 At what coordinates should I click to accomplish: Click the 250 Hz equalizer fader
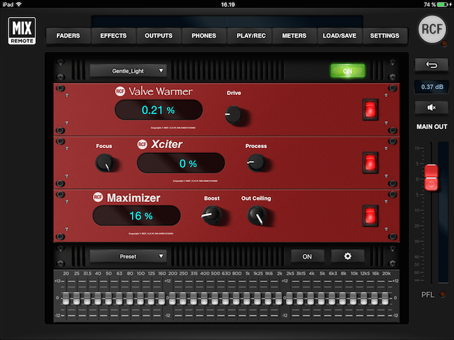click(183, 298)
